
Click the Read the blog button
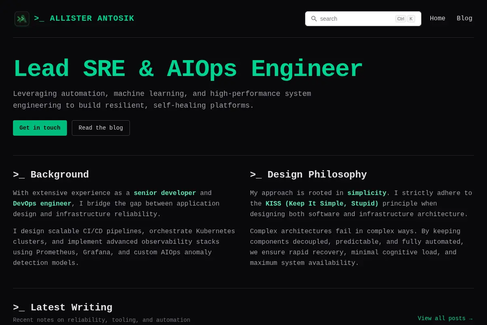click(x=101, y=128)
